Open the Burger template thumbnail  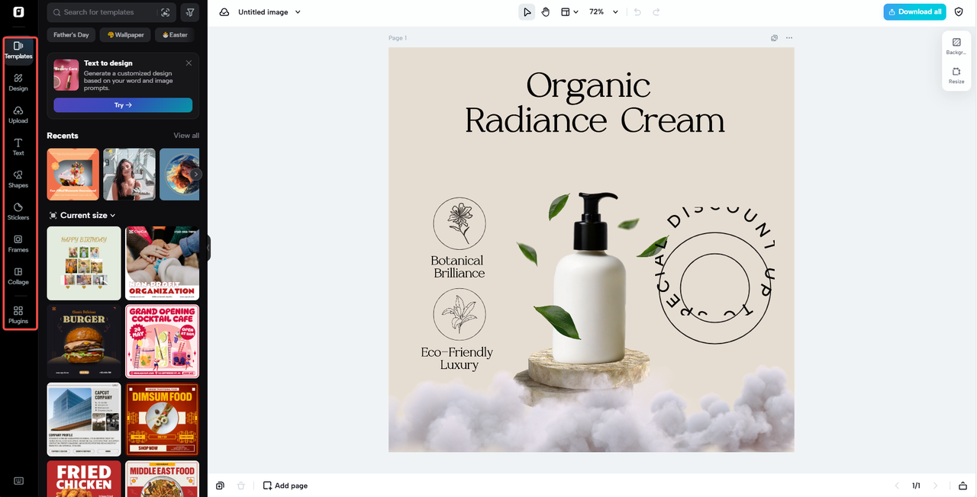coord(84,341)
